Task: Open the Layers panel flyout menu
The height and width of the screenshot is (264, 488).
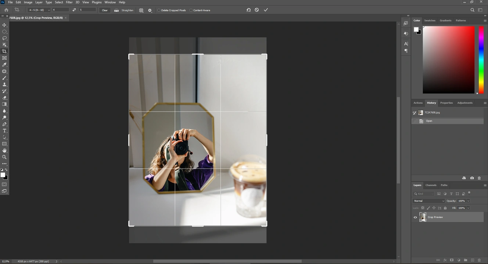Action: [x=485, y=185]
